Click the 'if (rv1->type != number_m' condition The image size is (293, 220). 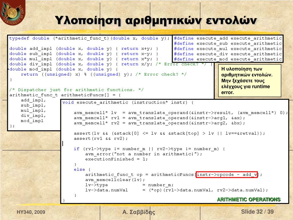(149, 149)
